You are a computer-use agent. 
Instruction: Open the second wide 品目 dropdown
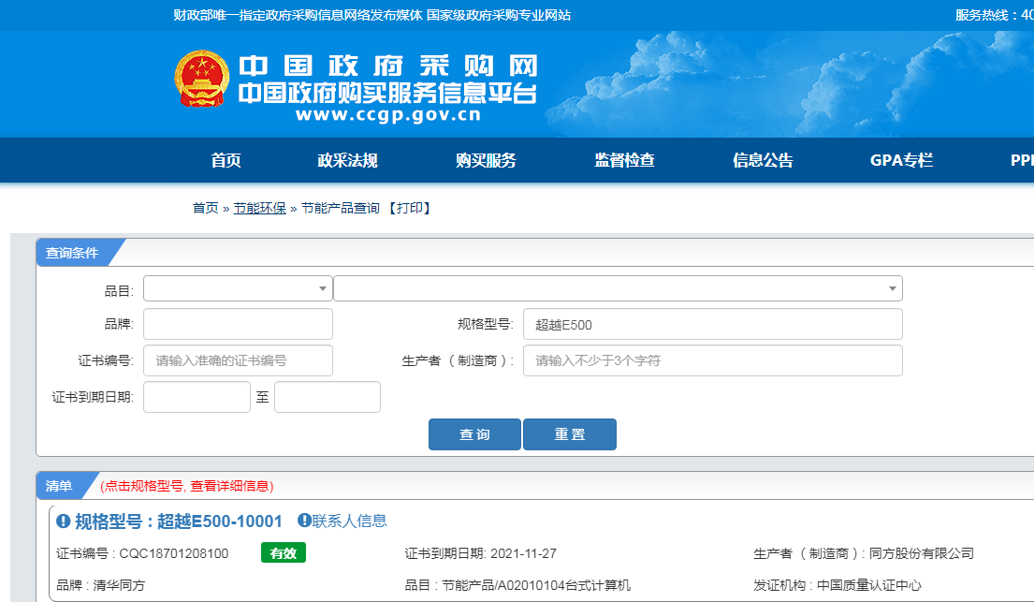[618, 288]
